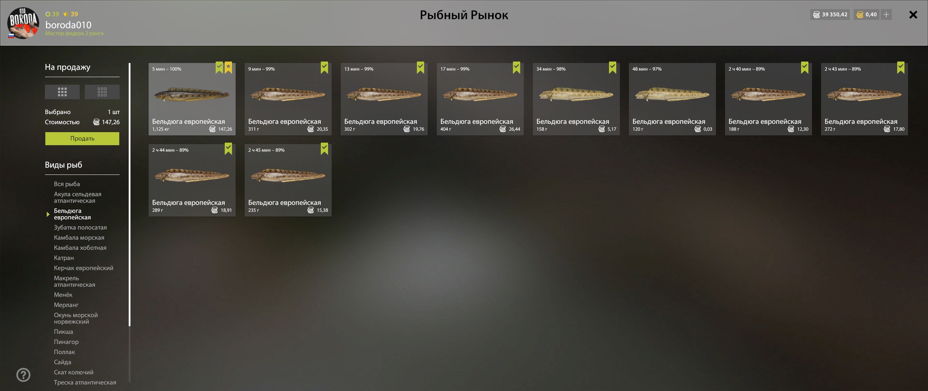Switch to the large grid view icon

click(x=62, y=92)
